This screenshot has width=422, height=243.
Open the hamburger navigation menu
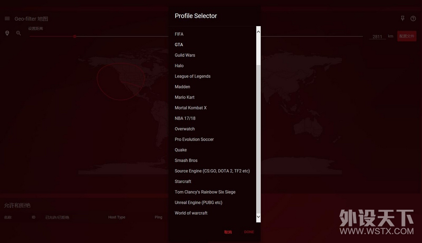[x=7, y=19]
